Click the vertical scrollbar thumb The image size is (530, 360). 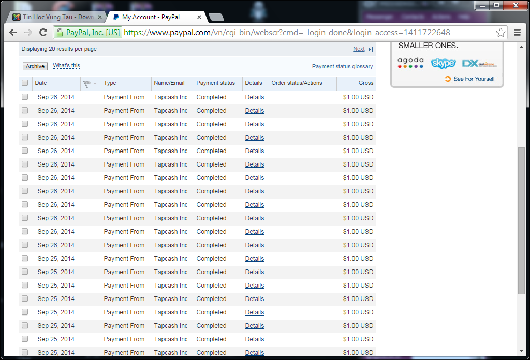click(521, 220)
